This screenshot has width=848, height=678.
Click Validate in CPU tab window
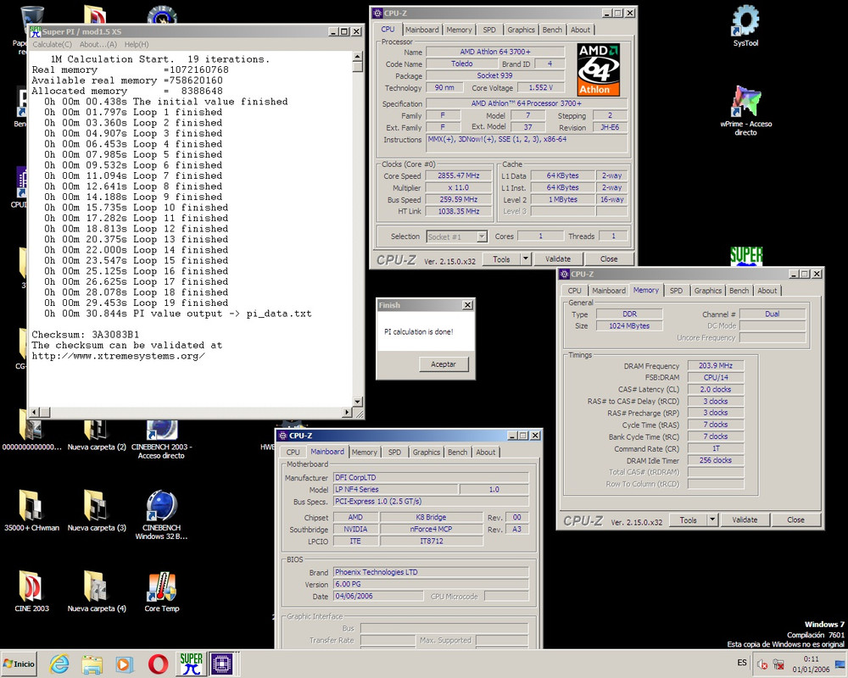pos(558,259)
